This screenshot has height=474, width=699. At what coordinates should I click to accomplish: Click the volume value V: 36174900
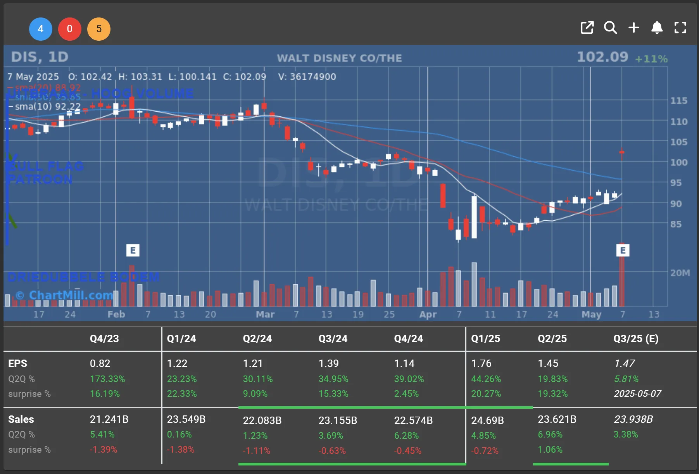[x=307, y=77]
